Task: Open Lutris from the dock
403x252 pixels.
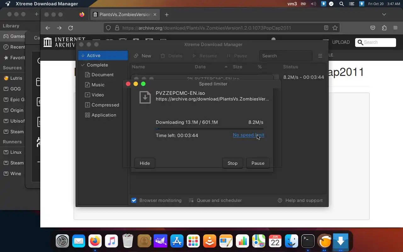Action: click(x=324, y=242)
